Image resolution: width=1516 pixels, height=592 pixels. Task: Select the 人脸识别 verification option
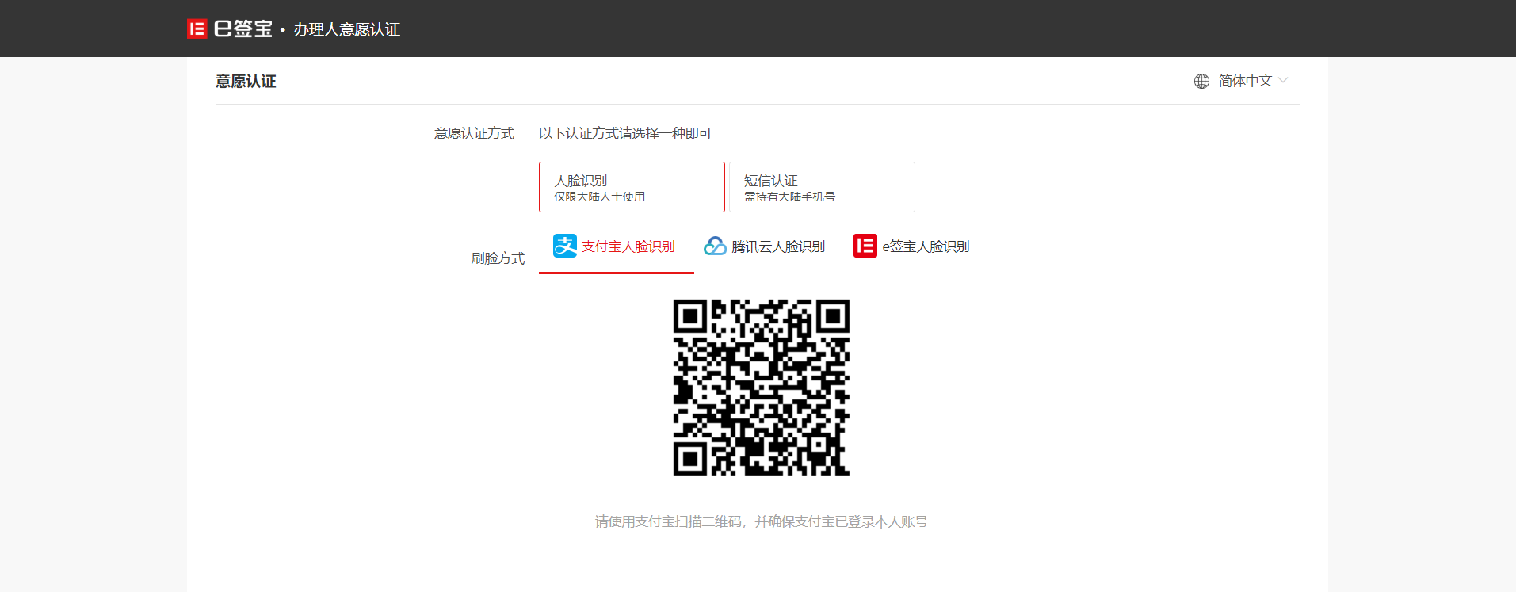[632, 187]
